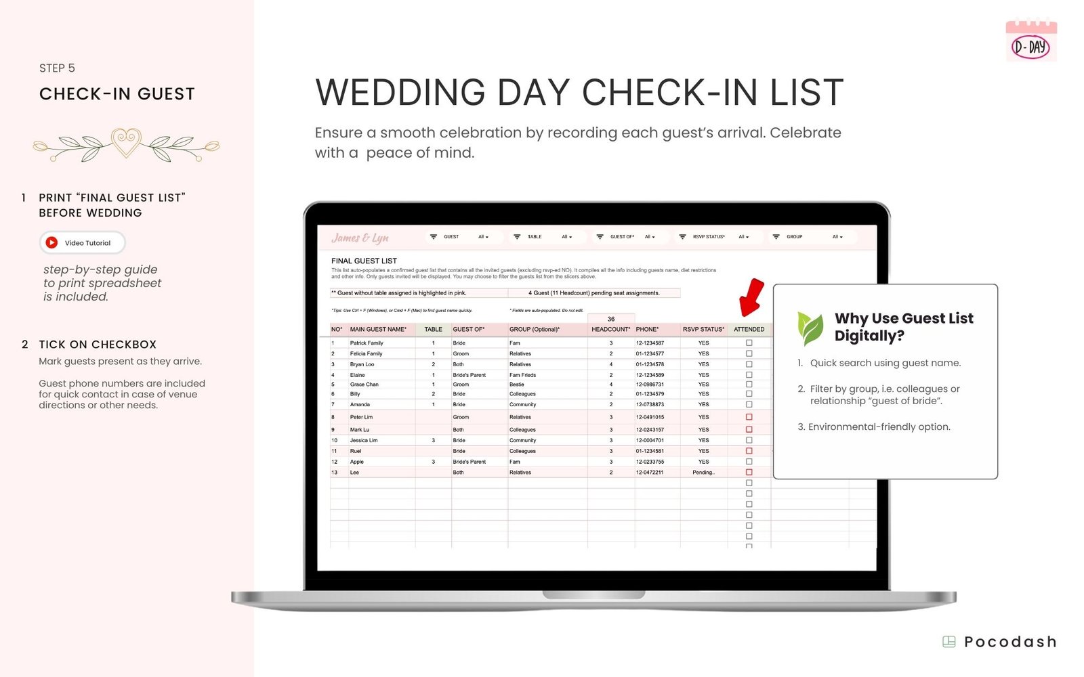The image size is (1084, 677).
Task: Click the Pocodash brand link
Action: click(x=1000, y=642)
